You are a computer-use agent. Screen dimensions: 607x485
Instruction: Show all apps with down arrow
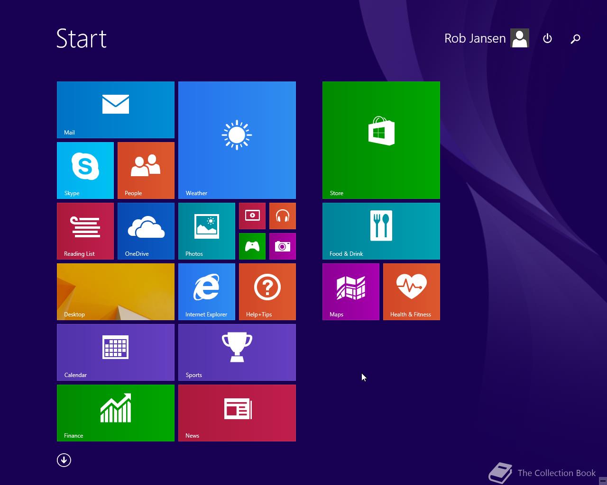pyautogui.click(x=64, y=460)
